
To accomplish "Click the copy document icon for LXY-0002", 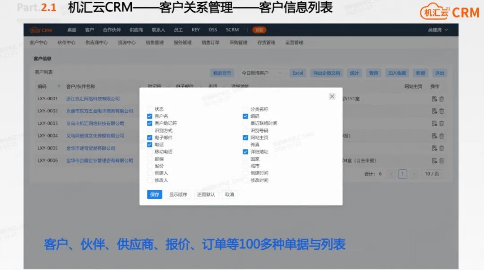I will tap(434, 111).
